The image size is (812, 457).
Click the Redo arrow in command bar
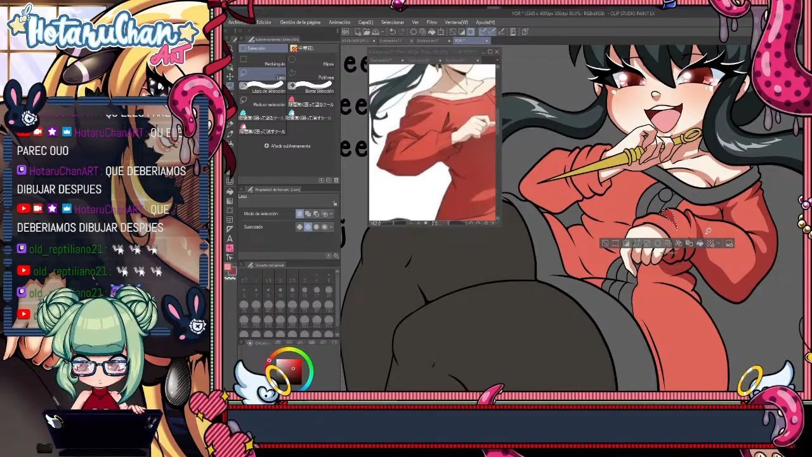[x=402, y=32]
